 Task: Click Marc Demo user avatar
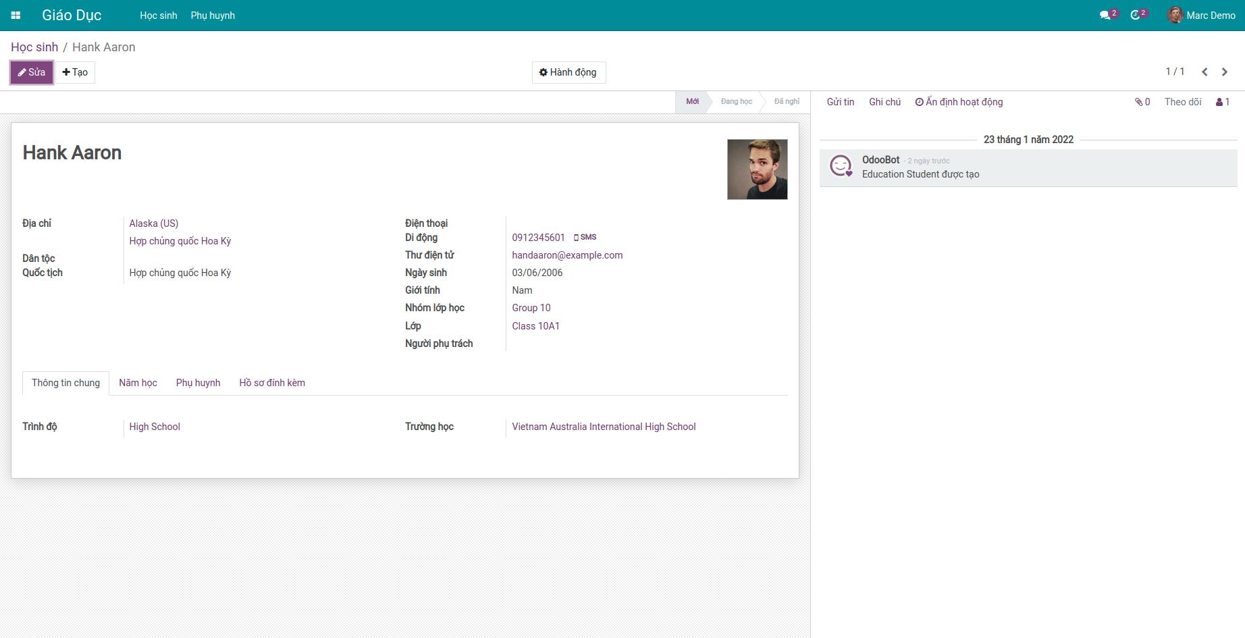(x=1175, y=15)
